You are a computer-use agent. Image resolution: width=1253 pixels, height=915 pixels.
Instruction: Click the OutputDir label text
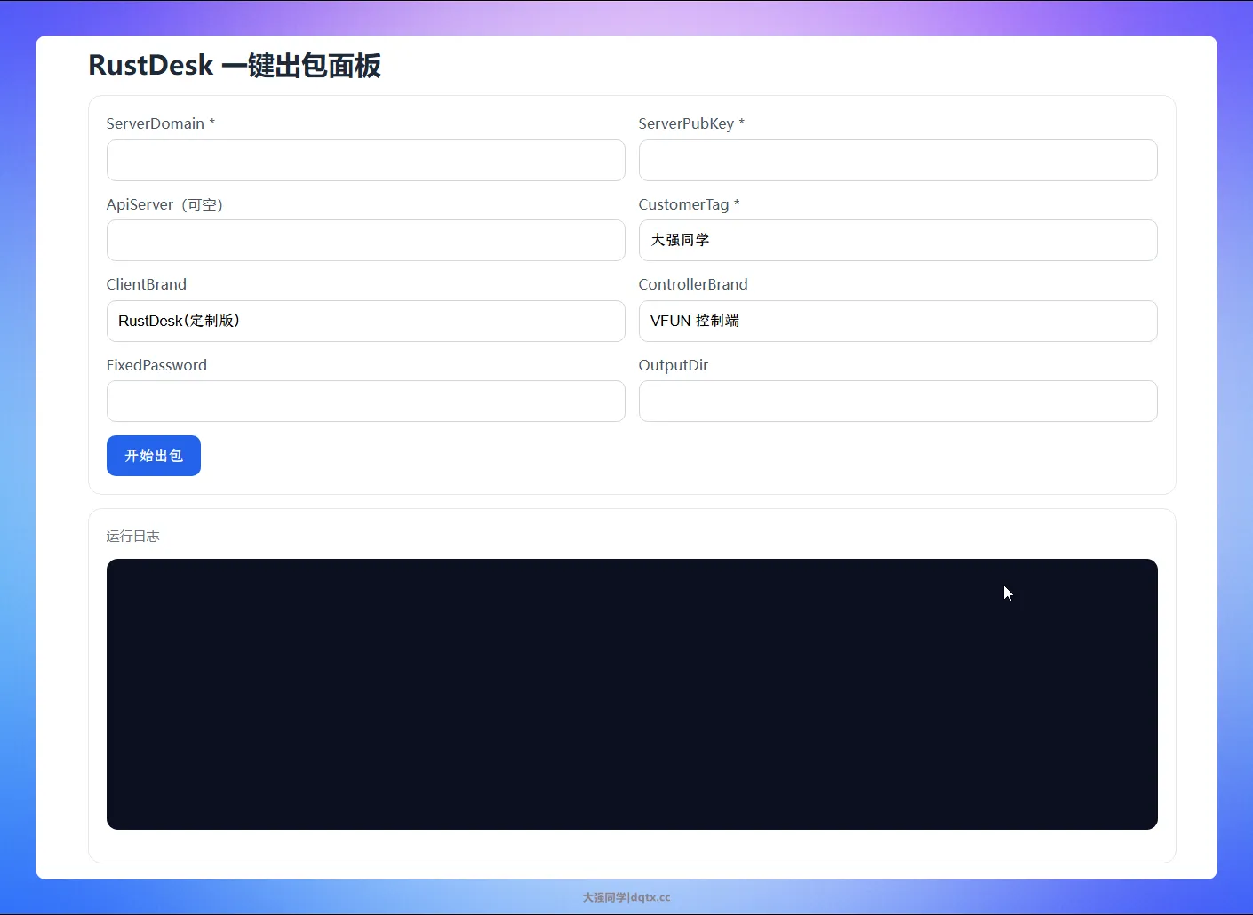674,365
